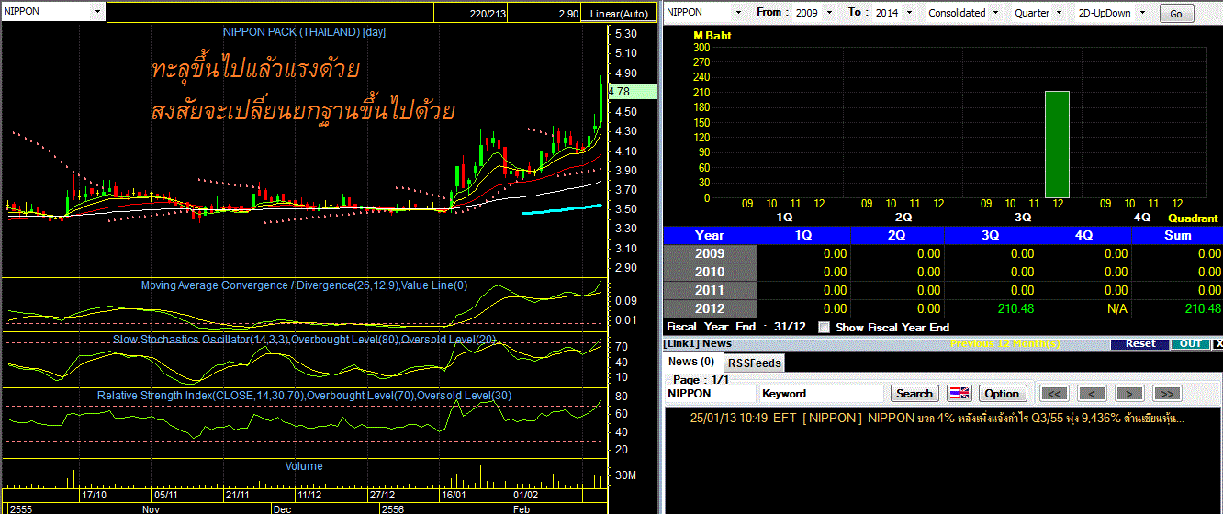
Task: Open the To year 2014 dropdown
Action: 907,13
